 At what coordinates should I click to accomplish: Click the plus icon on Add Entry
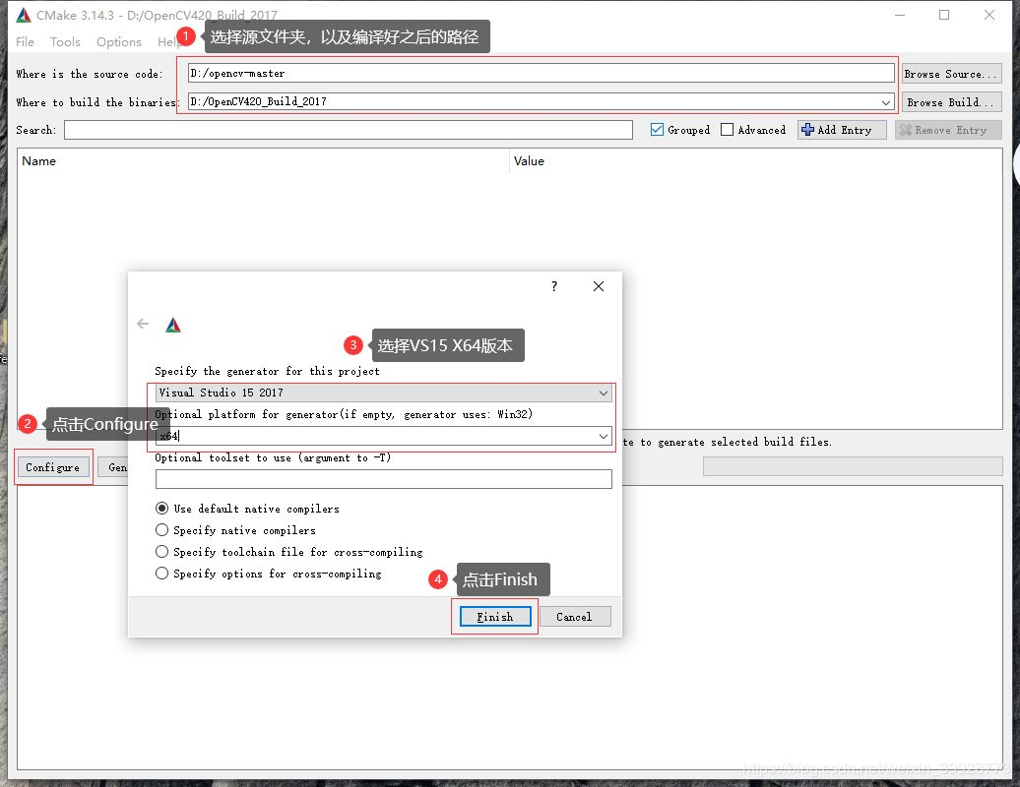[808, 129]
